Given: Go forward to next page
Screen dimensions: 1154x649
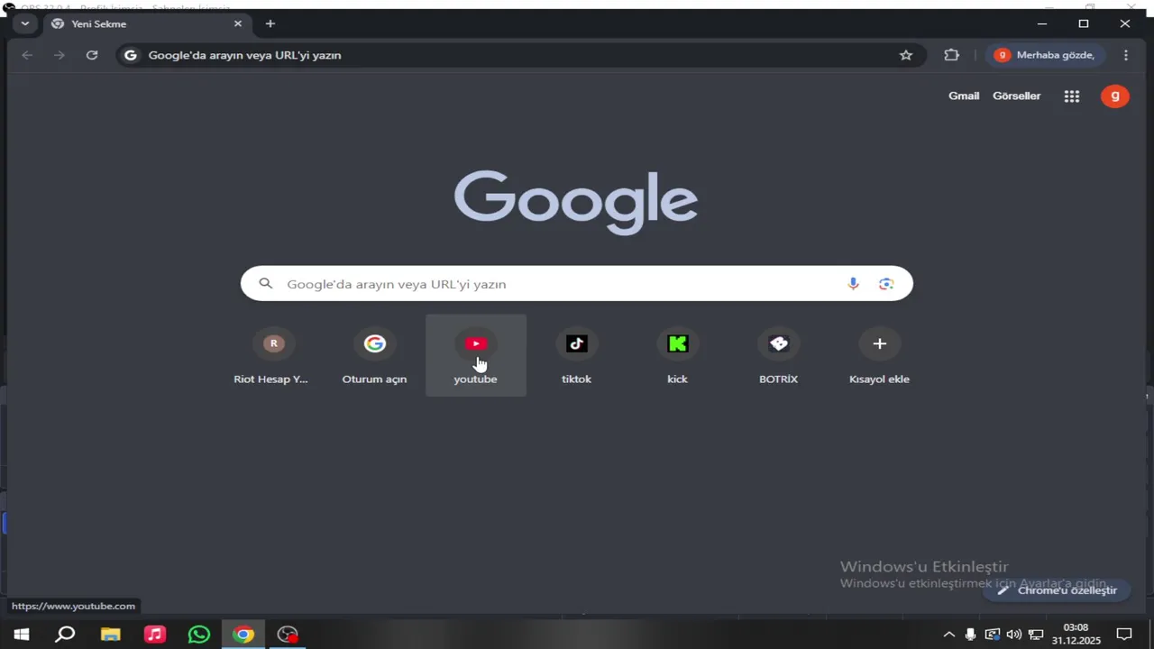Looking at the screenshot, I should (60, 55).
